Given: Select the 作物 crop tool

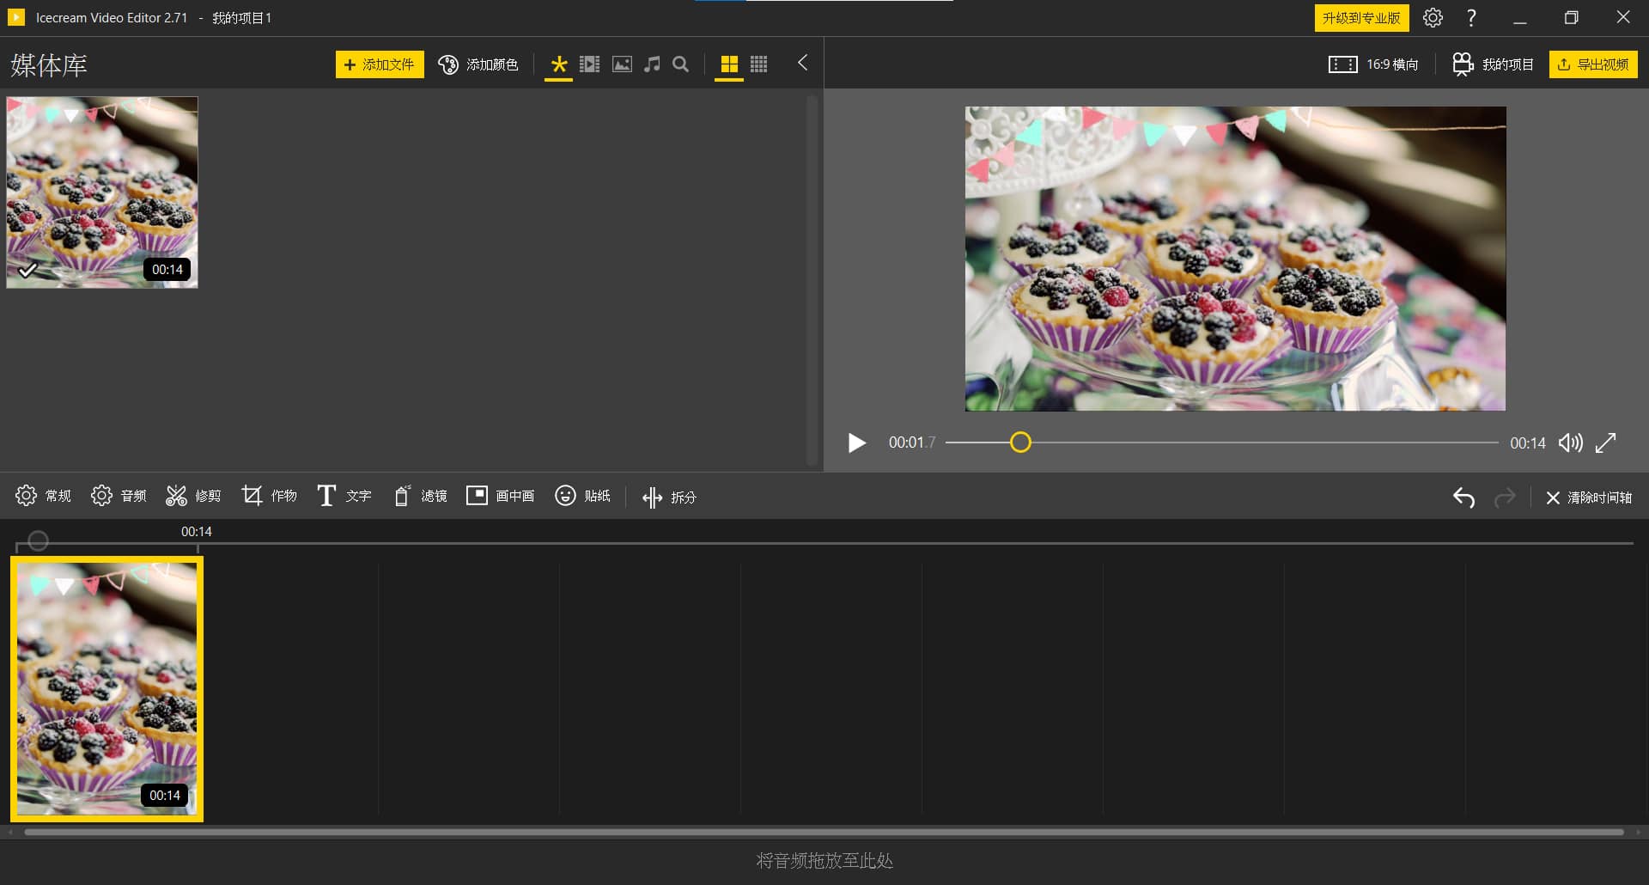Looking at the screenshot, I should coord(269,496).
